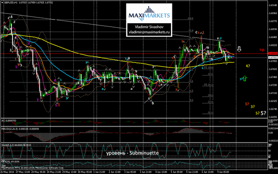This screenshot has height=174, width=278.
Task: Click the current price tag 1.67932
Action: coord(273,57)
